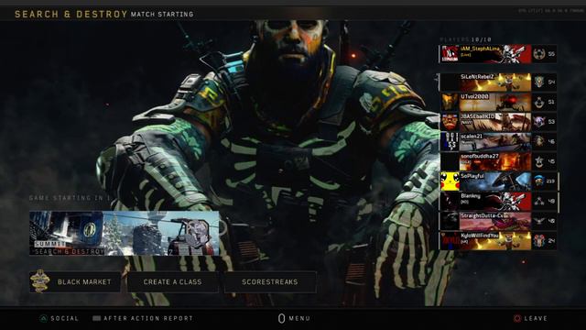Viewport: 586px width, 330px height.
Task: Click the red circle Leave icon
Action: pyautogui.click(x=517, y=318)
